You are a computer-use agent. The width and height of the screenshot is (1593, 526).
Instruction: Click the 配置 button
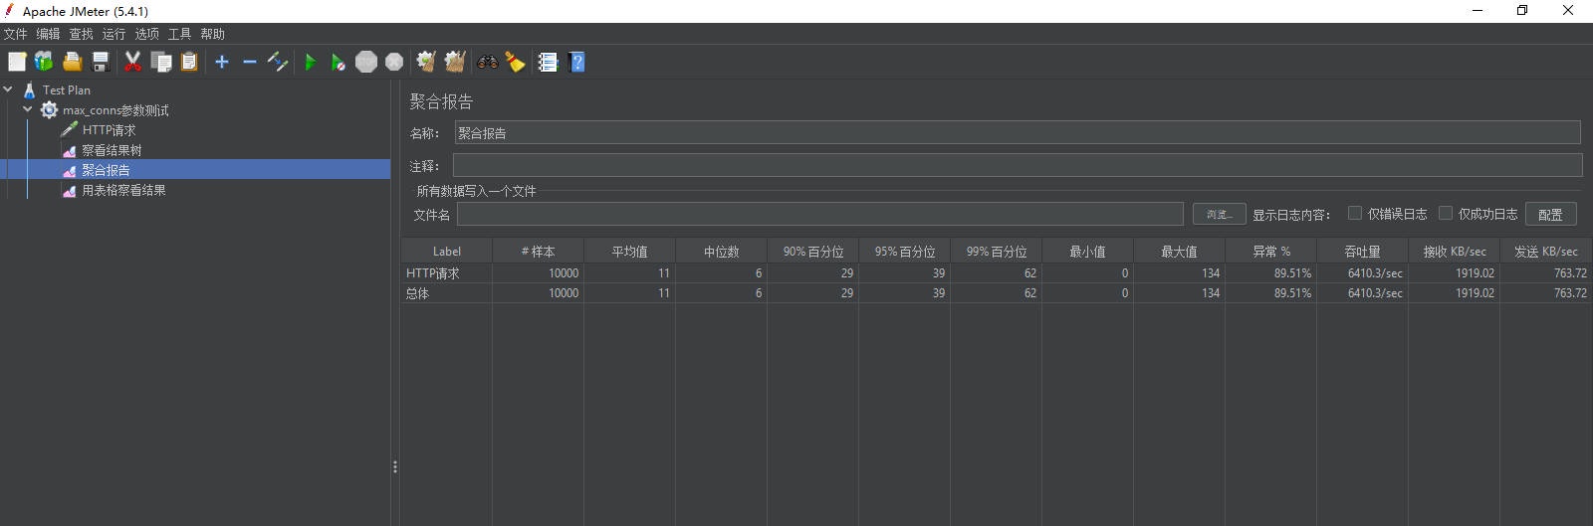click(x=1550, y=214)
